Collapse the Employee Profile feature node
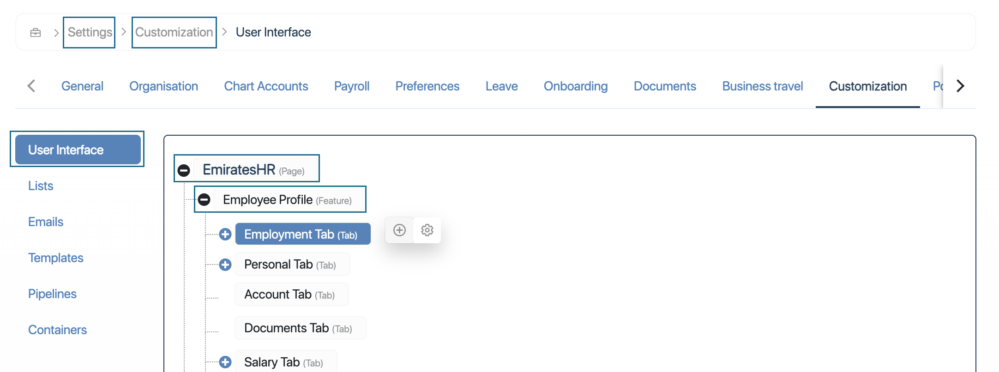999x372 pixels. pyautogui.click(x=204, y=200)
